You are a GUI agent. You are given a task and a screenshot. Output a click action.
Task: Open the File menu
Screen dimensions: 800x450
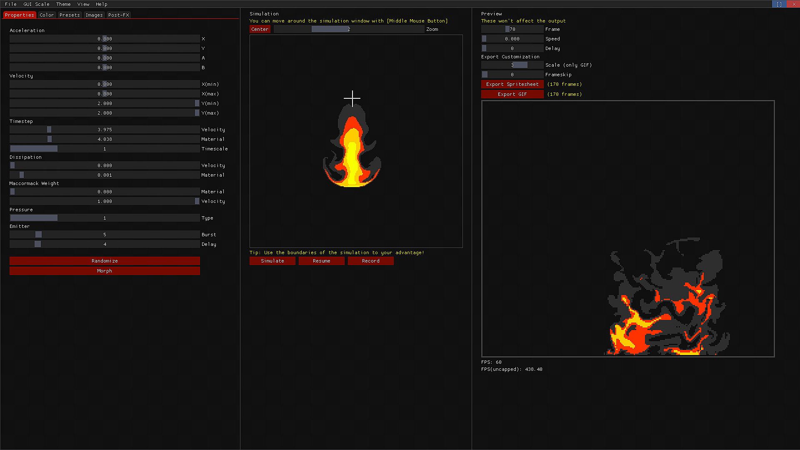tap(11, 4)
